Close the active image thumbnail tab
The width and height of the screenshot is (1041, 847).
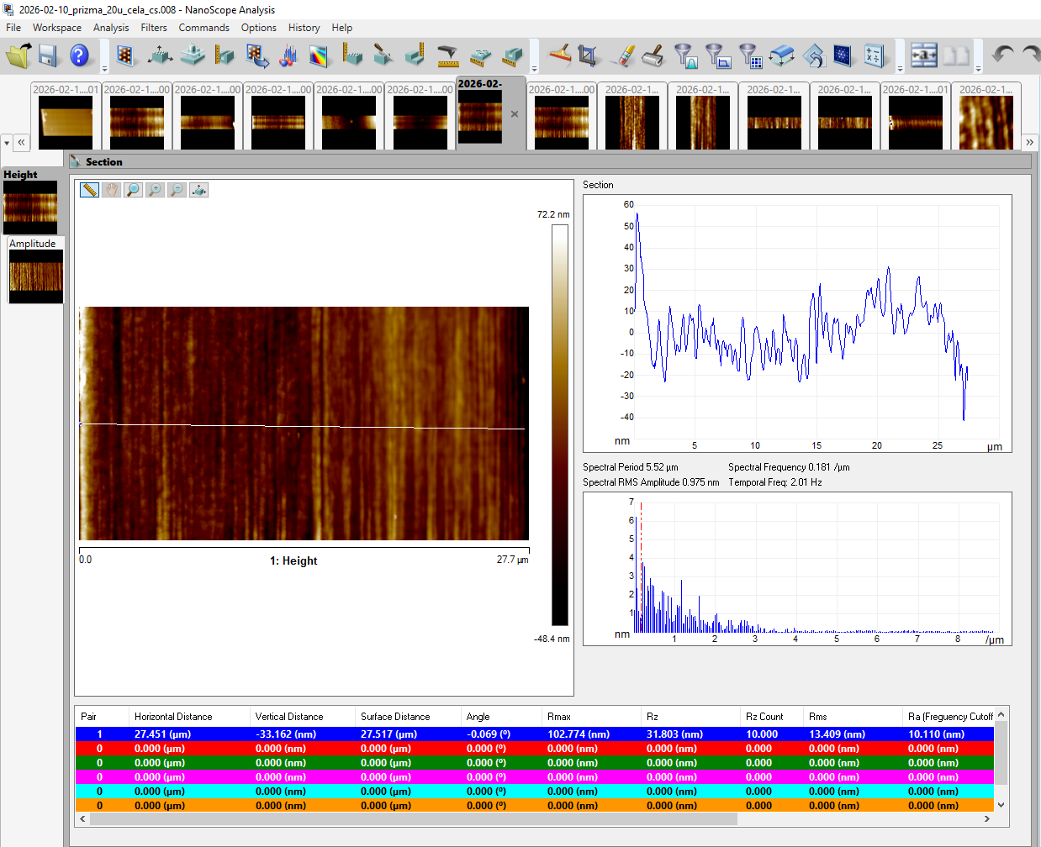515,114
